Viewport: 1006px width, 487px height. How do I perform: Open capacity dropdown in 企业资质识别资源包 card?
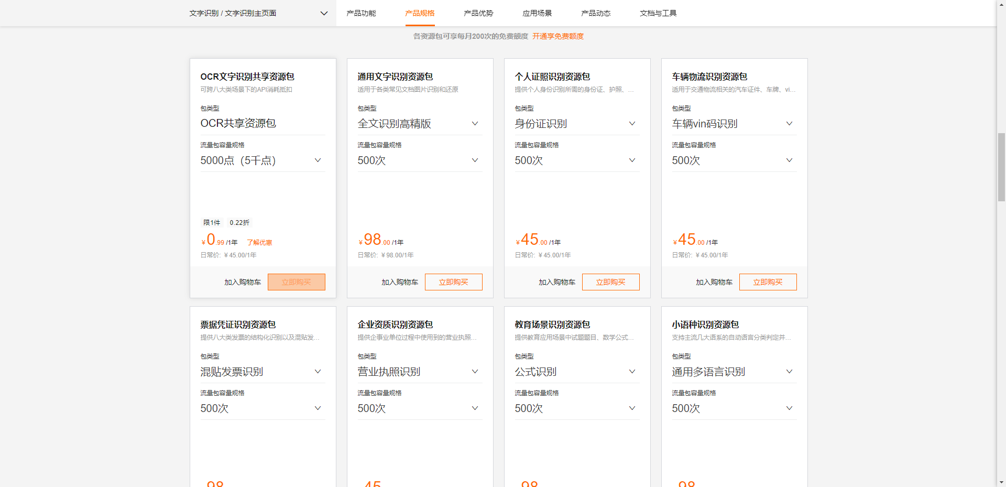tap(420, 408)
